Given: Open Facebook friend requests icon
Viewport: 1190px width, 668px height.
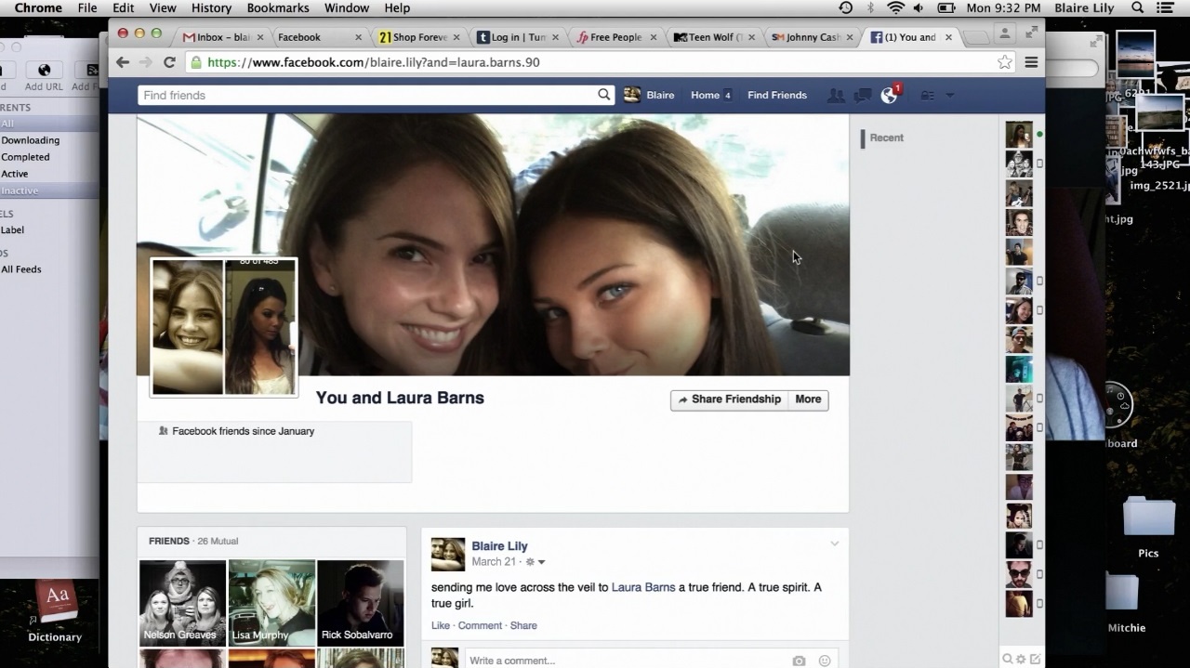Looking at the screenshot, I should click(x=836, y=95).
